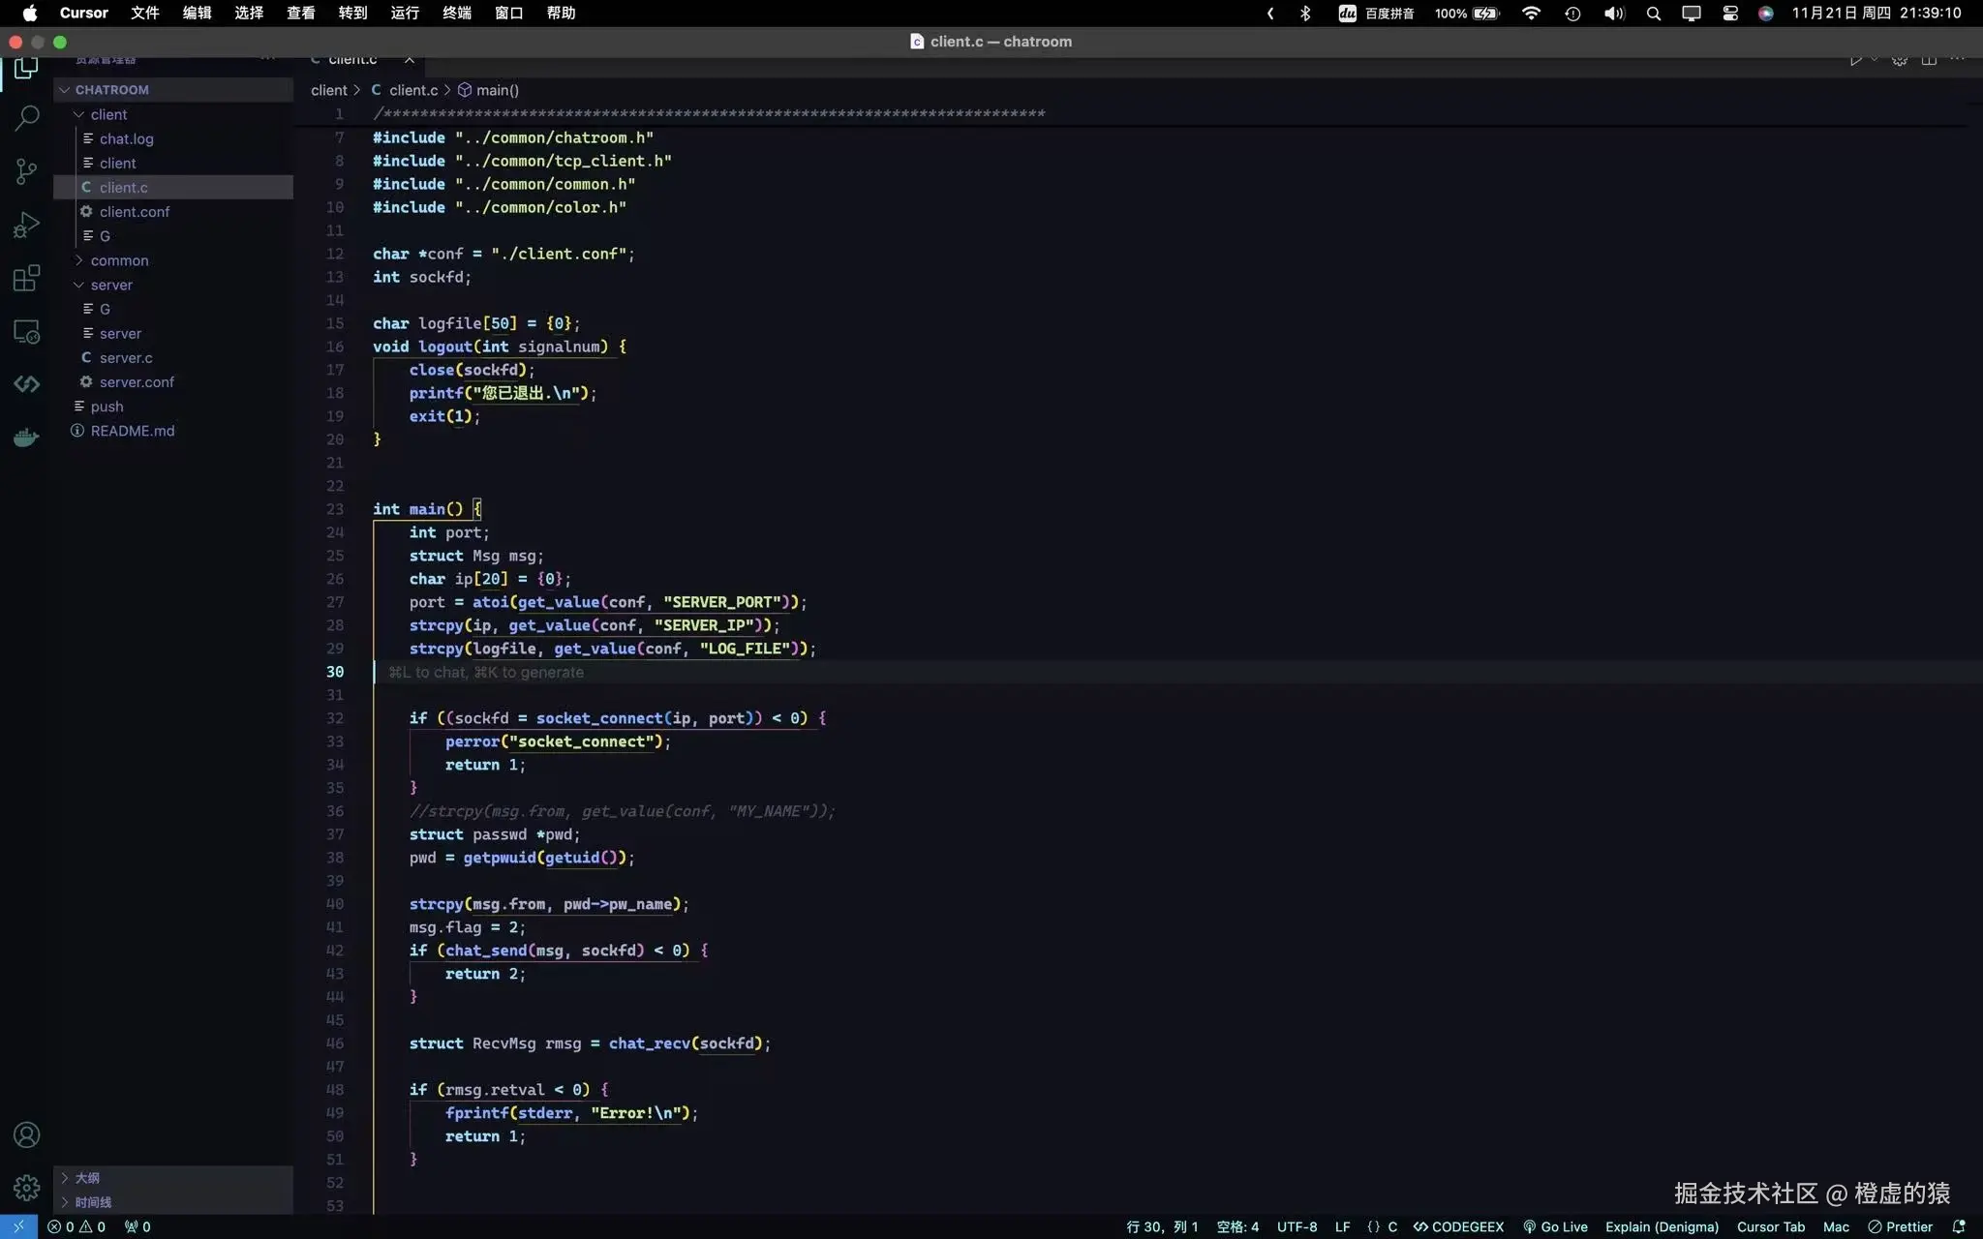Click Go Live in the status bar
This screenshot has width=1983, height=1239.
click(x=1554, y=1226)
